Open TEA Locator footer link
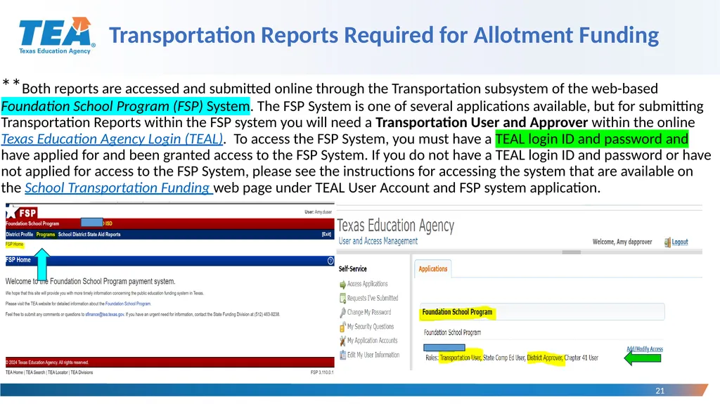 pos(58,372)
